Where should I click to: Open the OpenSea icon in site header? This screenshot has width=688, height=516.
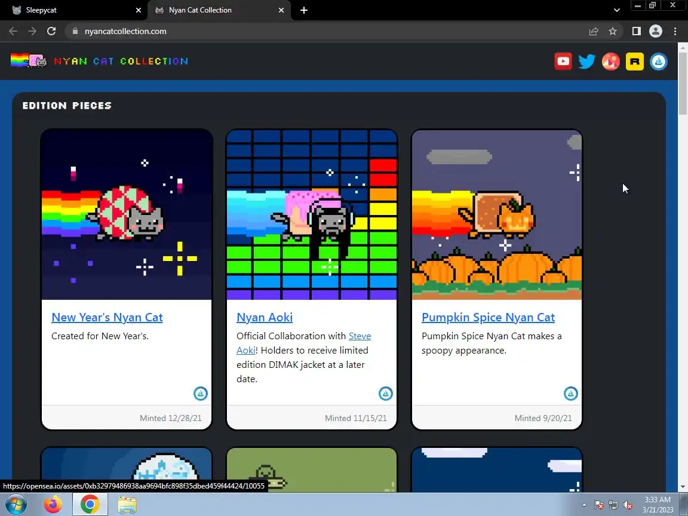click(x=658, y=61)
